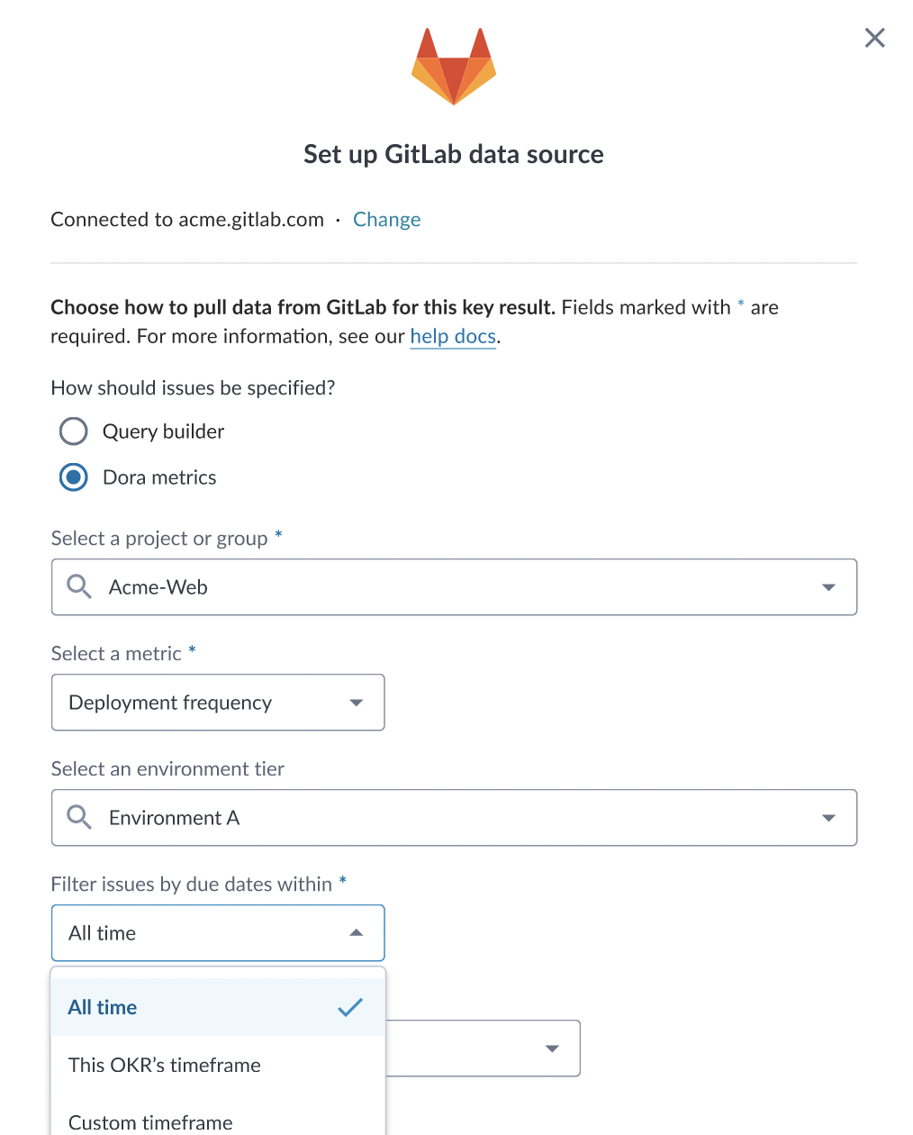The width and height of the screenshot is (913, 1135).
Task: Select the highlighted All time menu option
Action: point(218,1007)
